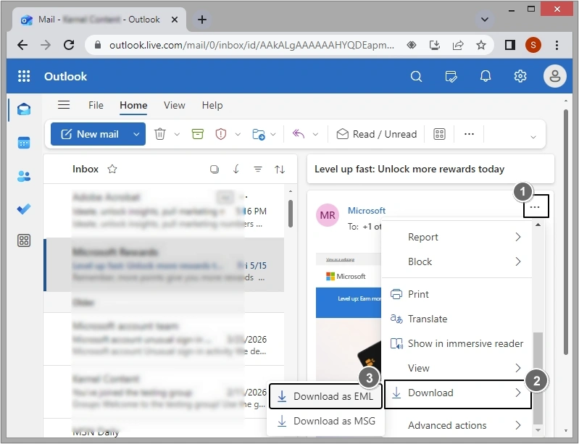Image resolution: width=579 pixels, height=444 pixels.
Task: Click the browser share page icon
Action: (458, 45)
